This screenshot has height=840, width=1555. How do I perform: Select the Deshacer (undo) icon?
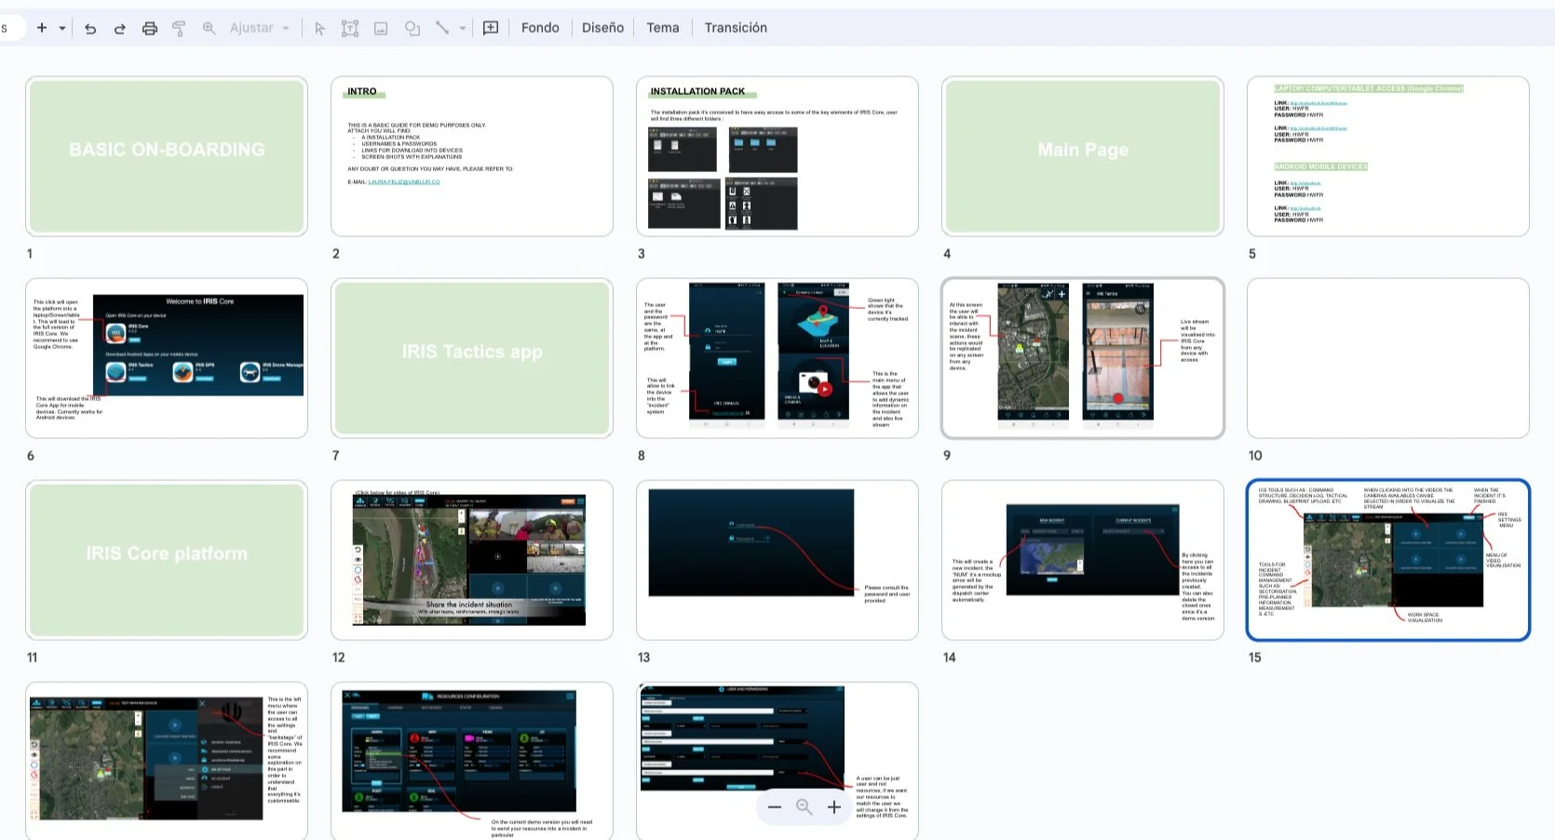(x=89, y=28)
